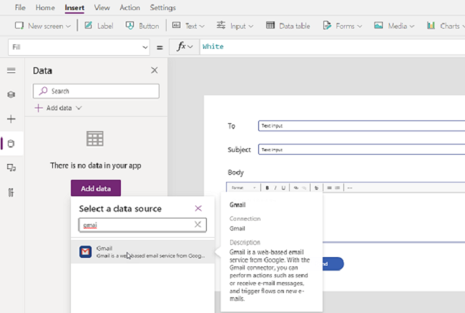This screenshot has height=313, width=465.
Task: Close the Select a data source popup
Action: pos(198,208)
